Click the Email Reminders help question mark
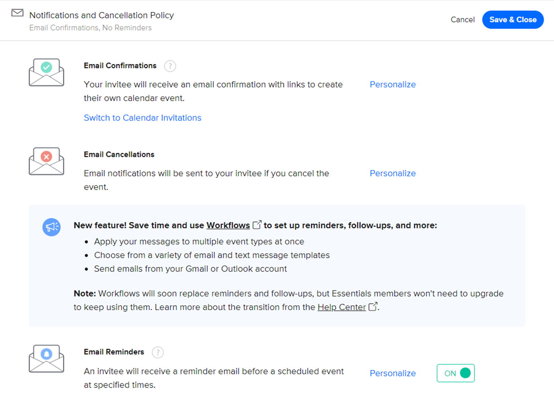This screenshot has height=411, width=554. (158, 352)
